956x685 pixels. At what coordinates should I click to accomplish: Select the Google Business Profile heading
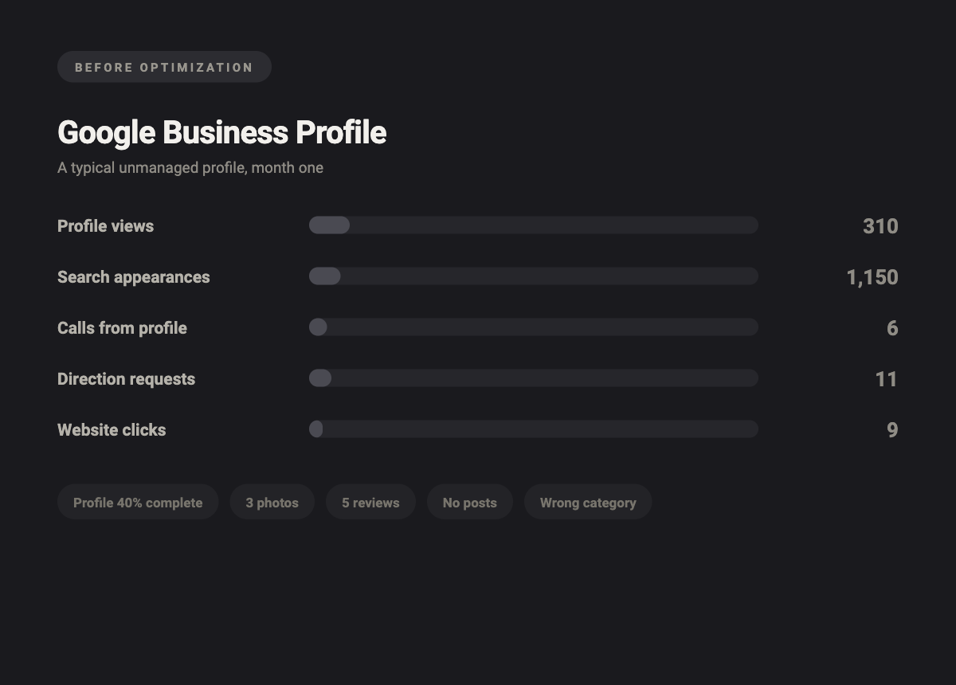coord(221,132)
